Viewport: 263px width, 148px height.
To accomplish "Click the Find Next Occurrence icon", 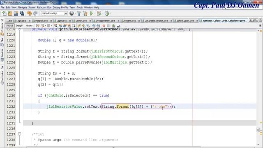I will coord(65,26).
